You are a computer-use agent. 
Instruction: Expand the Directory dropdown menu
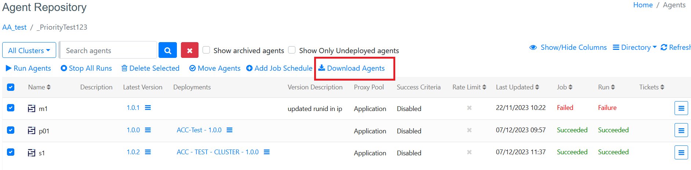click(x=635, y=47)
